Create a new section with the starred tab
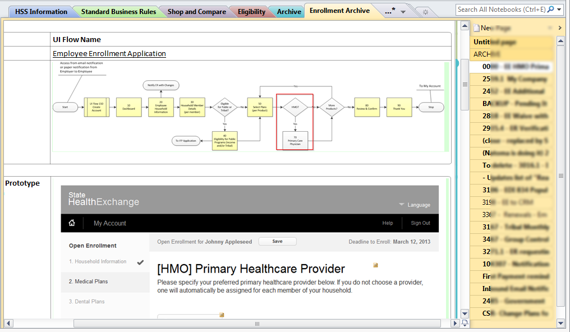Image resolution: width=570 pixels, height=332 pixels. click(x=425, y=12)
